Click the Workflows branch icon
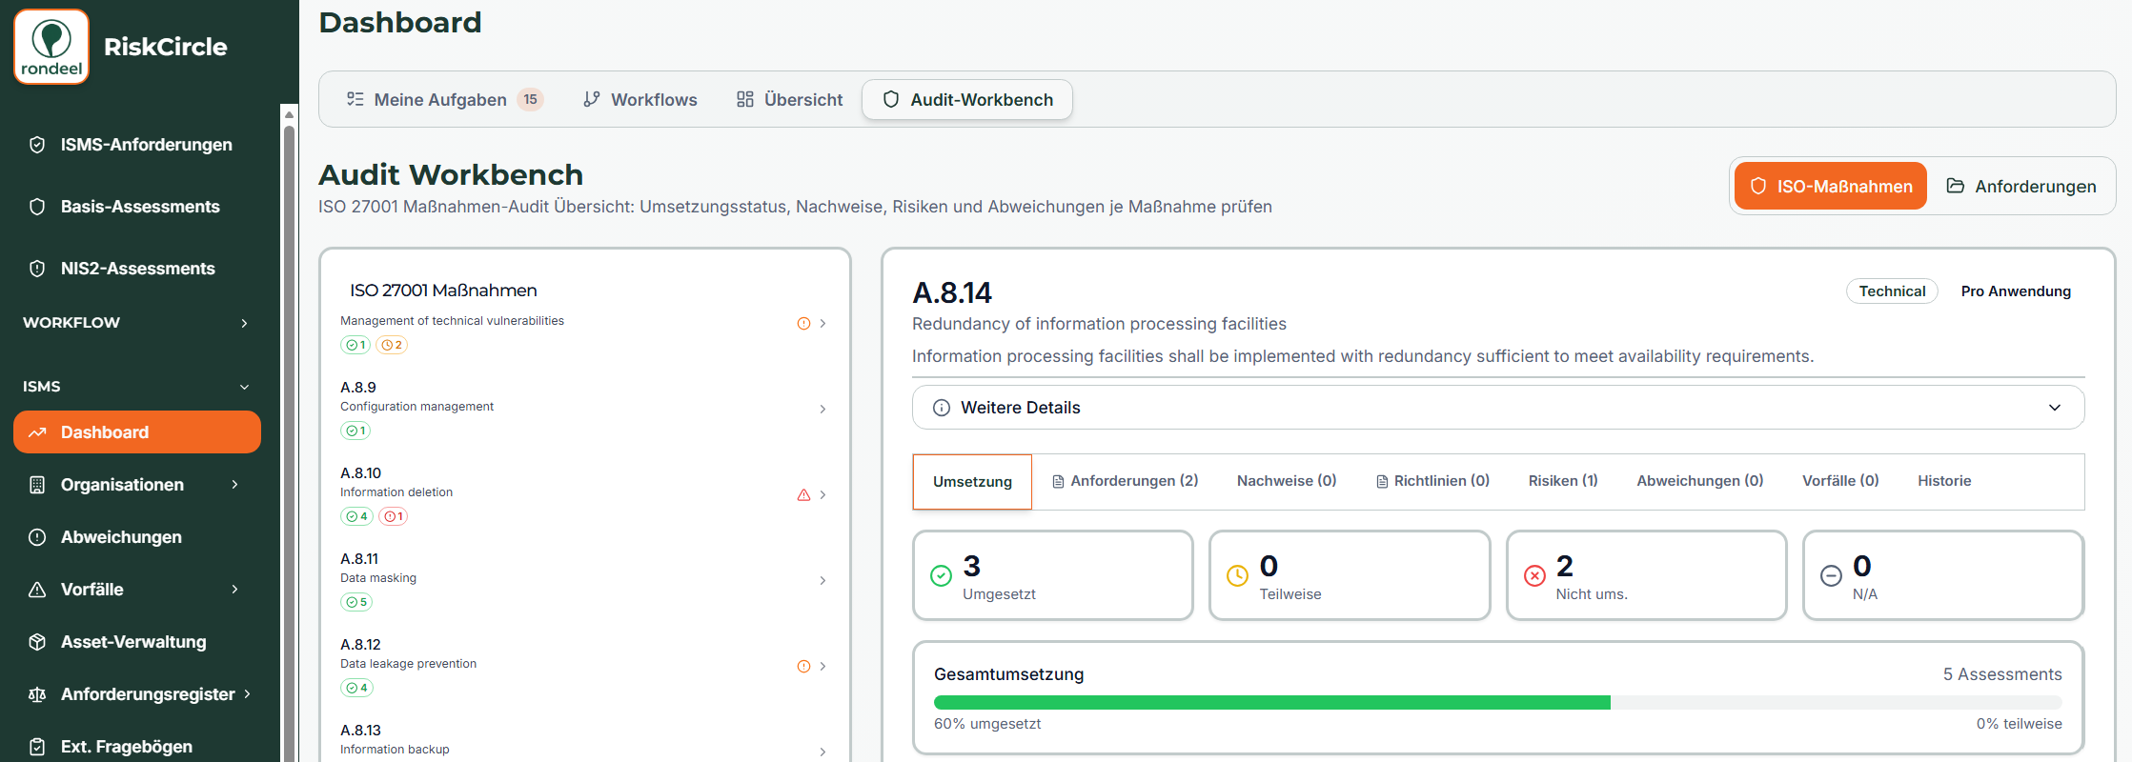Screen dimensions: 2132x762 (592, 99)
